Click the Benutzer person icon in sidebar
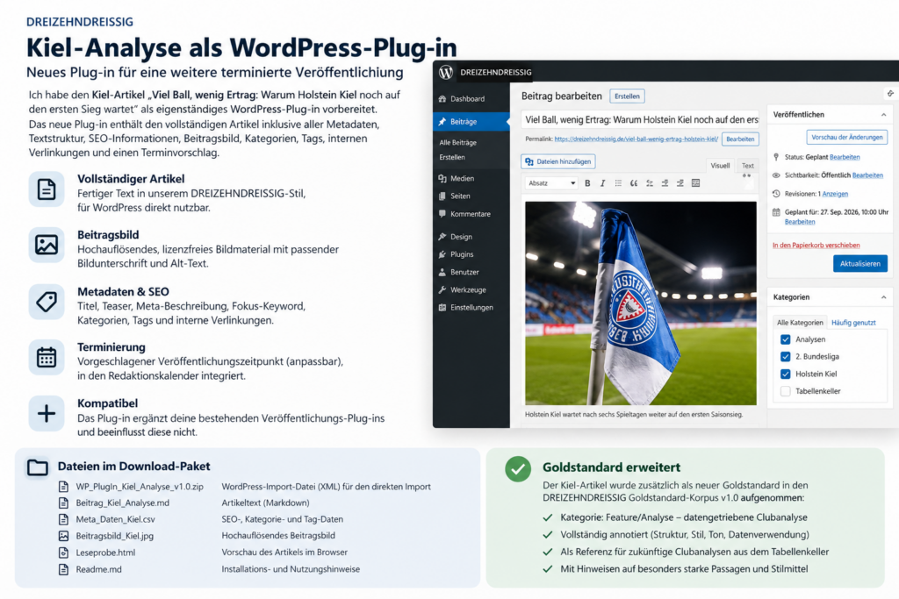The height and width of the screenshot is (599, 899). (x=442, y=272)
